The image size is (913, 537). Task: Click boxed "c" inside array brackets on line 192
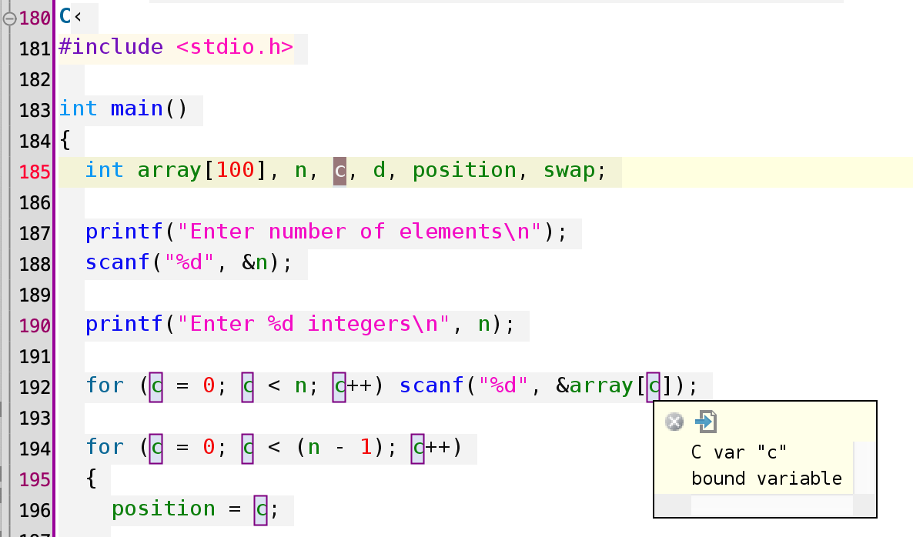click(654, 388)
